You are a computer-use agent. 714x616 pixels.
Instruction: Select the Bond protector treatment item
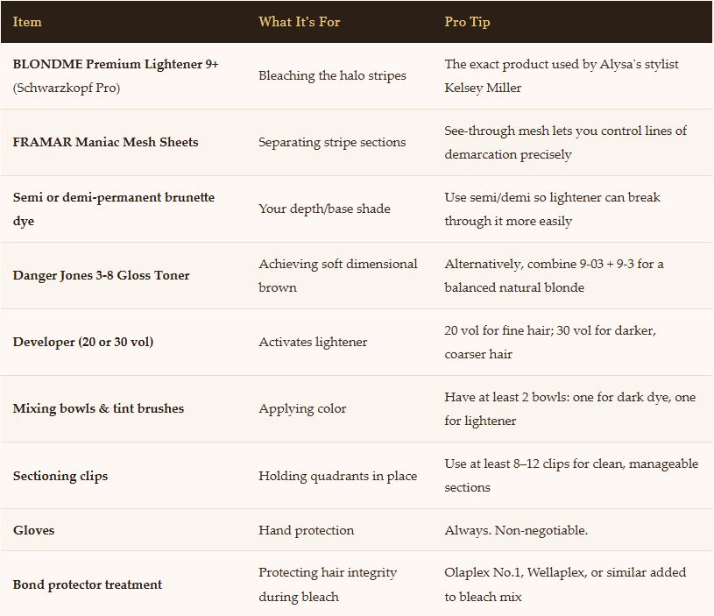(88, 584)
